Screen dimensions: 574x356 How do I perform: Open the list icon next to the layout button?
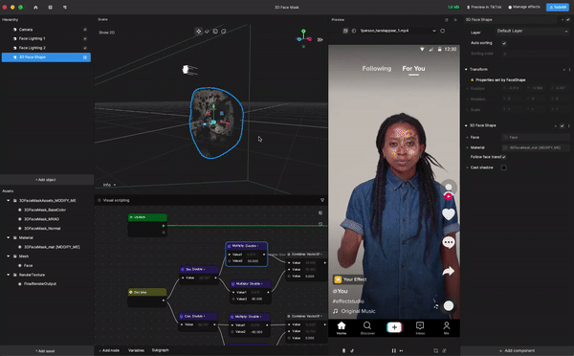(x=65, y=8)
